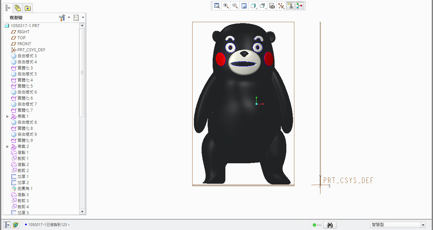
Task: Open the Model Tree Show list icon
Action: (x=76, y=18)
